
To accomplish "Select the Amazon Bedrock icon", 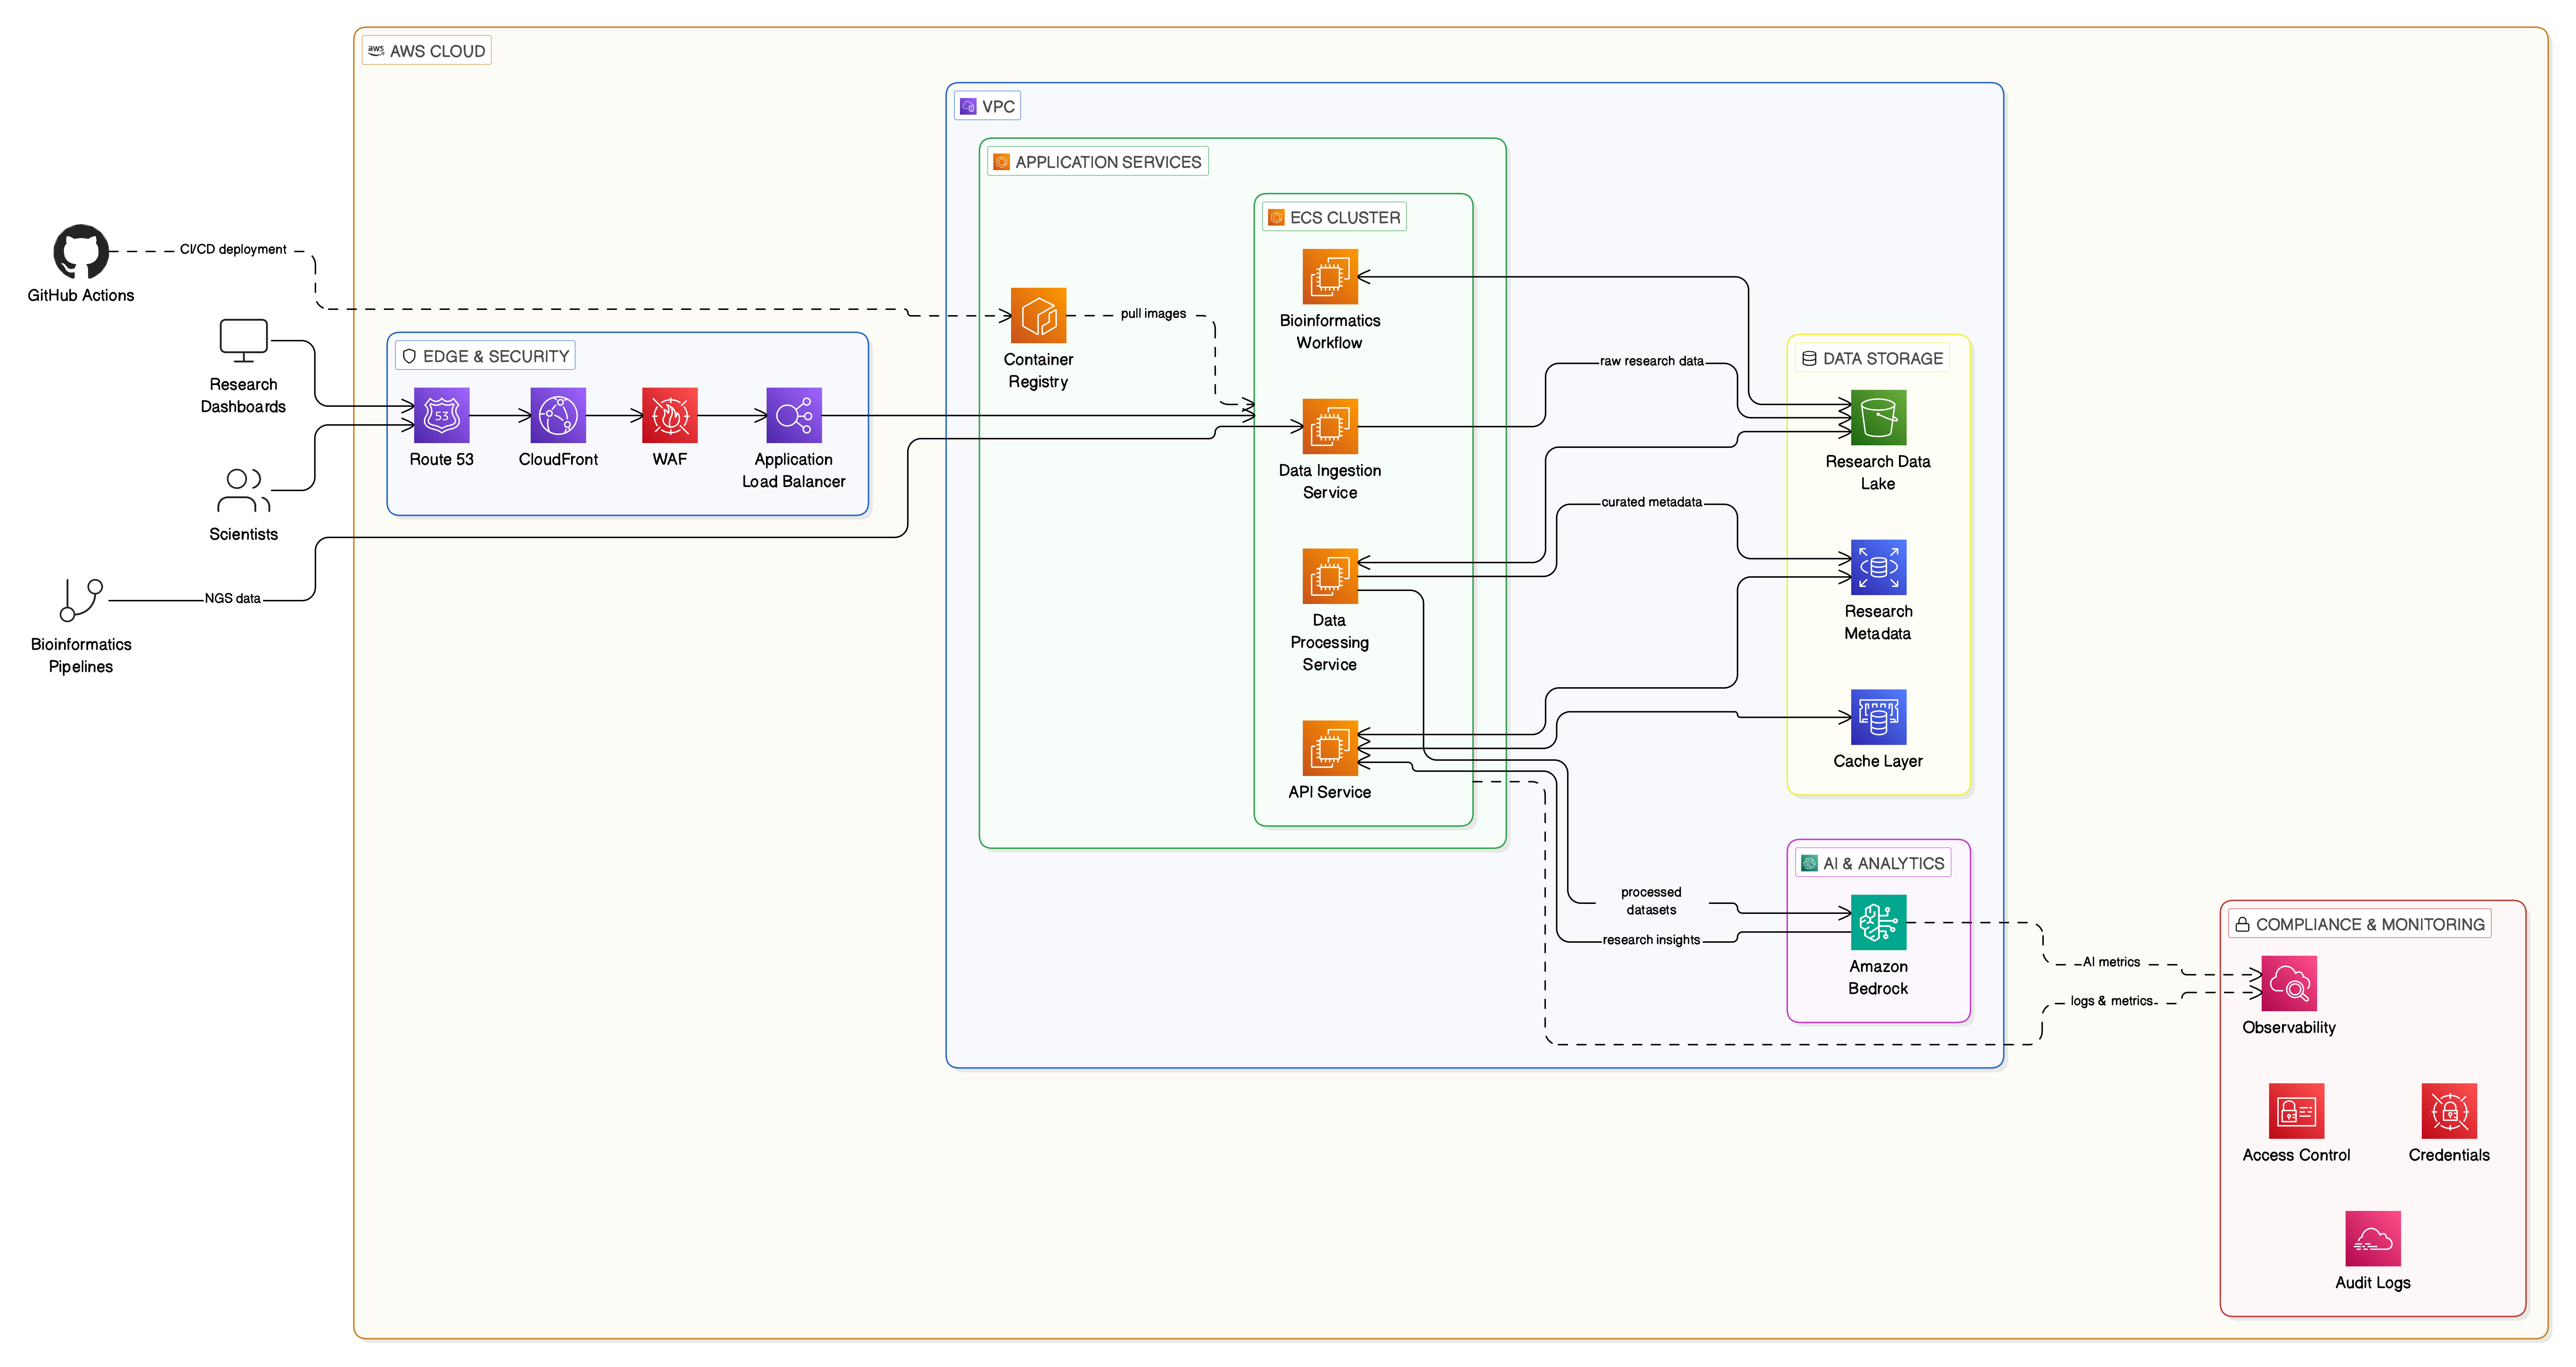I will (x=1878, y=922).
